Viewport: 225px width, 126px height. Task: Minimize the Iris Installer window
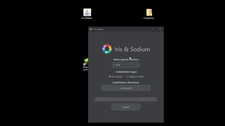[x=153, y=29]
